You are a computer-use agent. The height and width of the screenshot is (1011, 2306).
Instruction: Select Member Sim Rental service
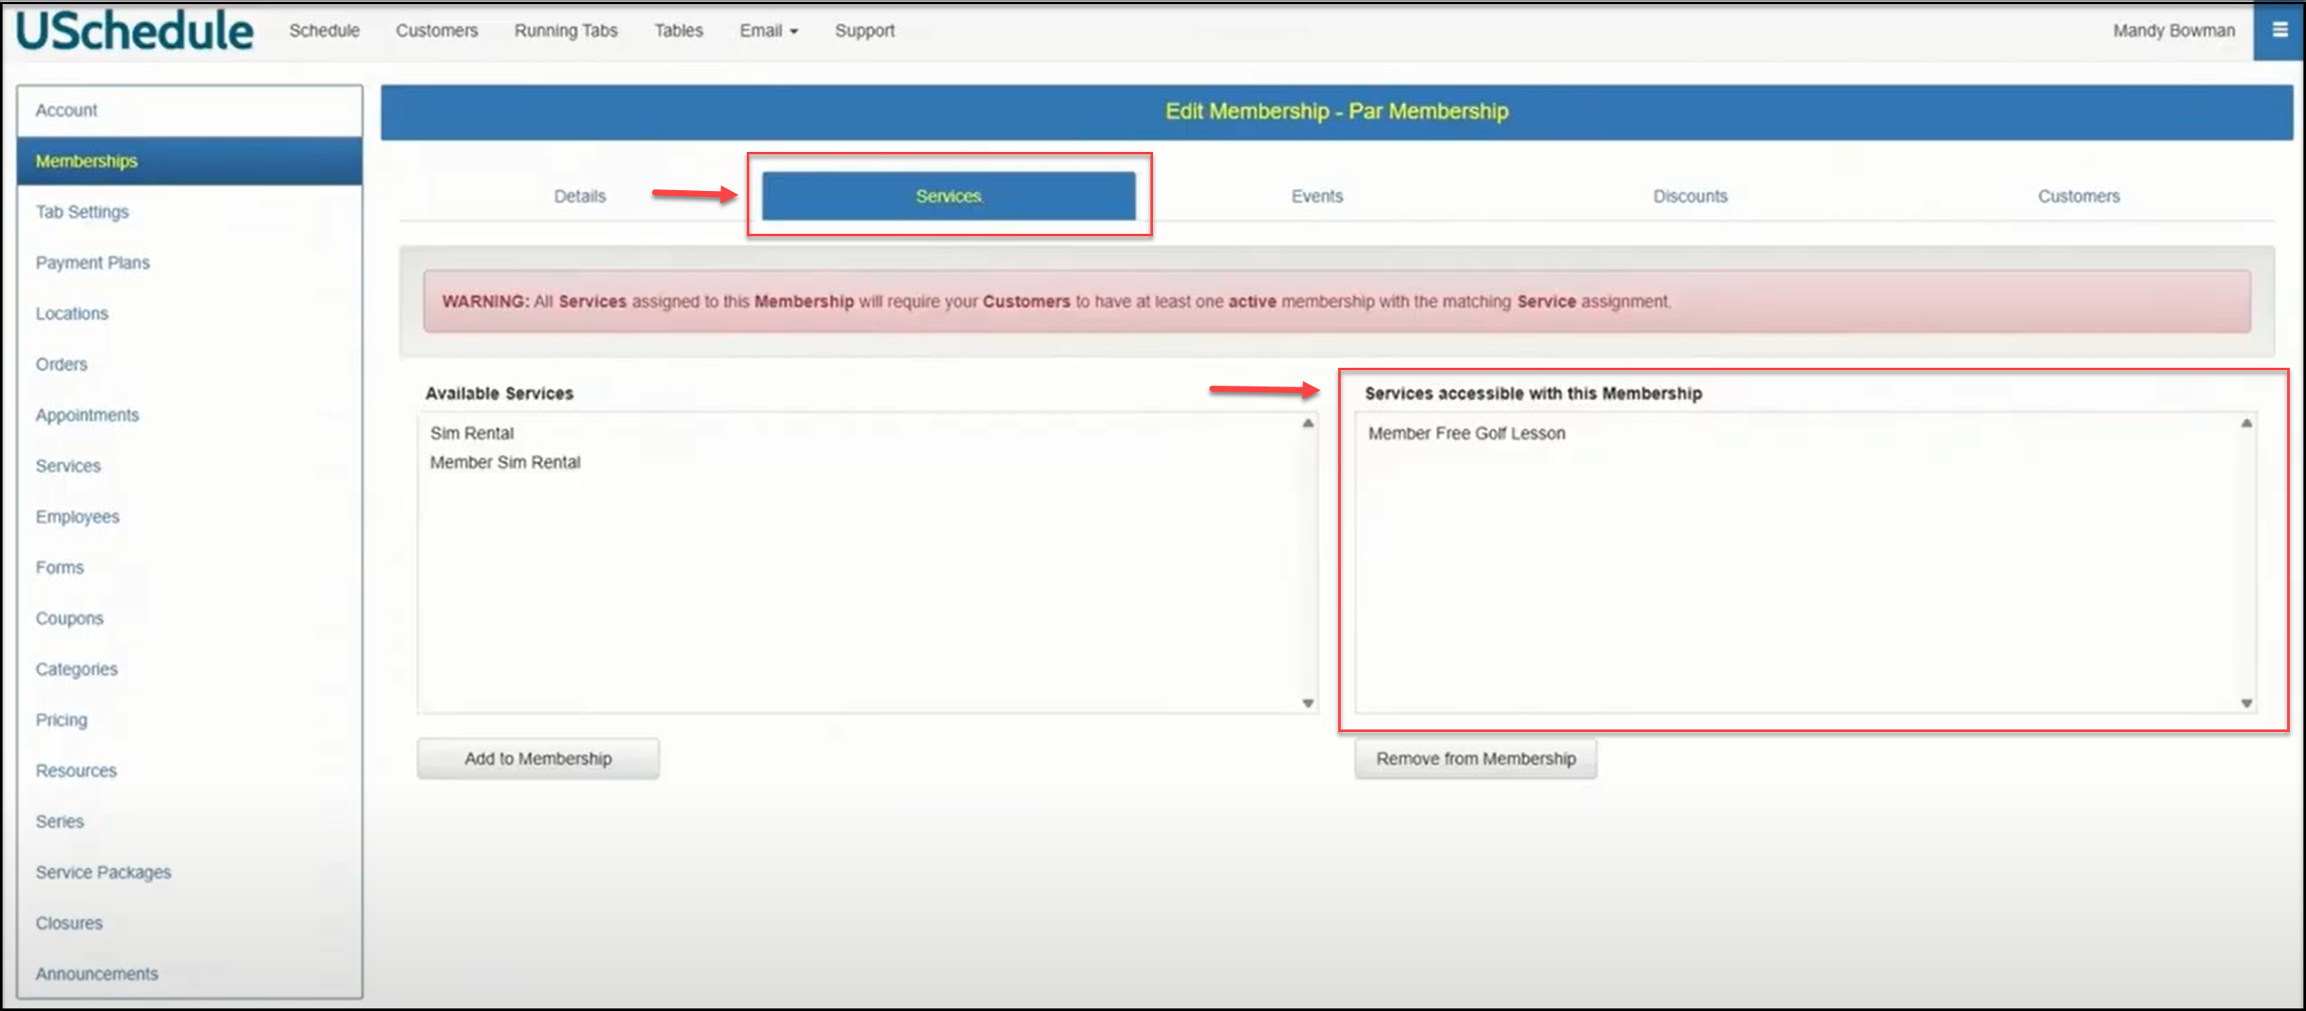(505, 462)
